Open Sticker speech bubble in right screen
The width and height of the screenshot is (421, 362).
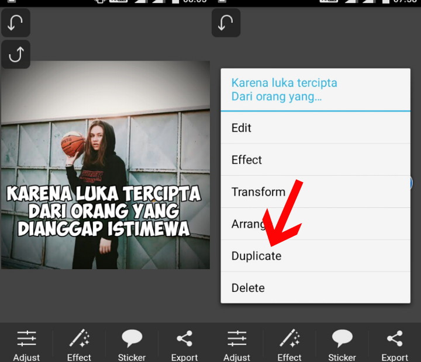[x=342, y=346]
